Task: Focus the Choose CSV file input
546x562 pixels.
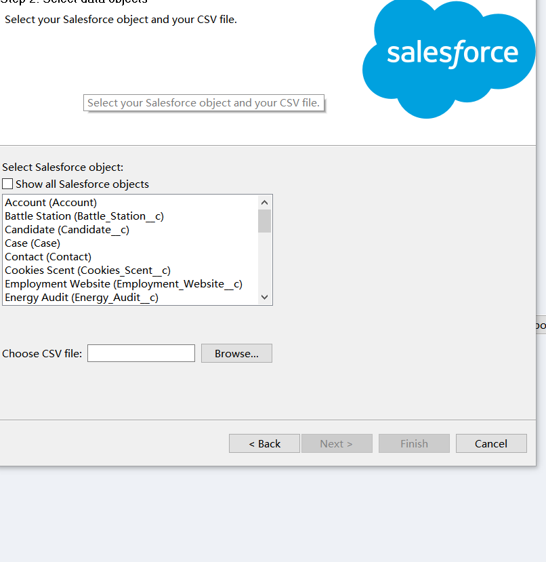Action: [141, 353]
